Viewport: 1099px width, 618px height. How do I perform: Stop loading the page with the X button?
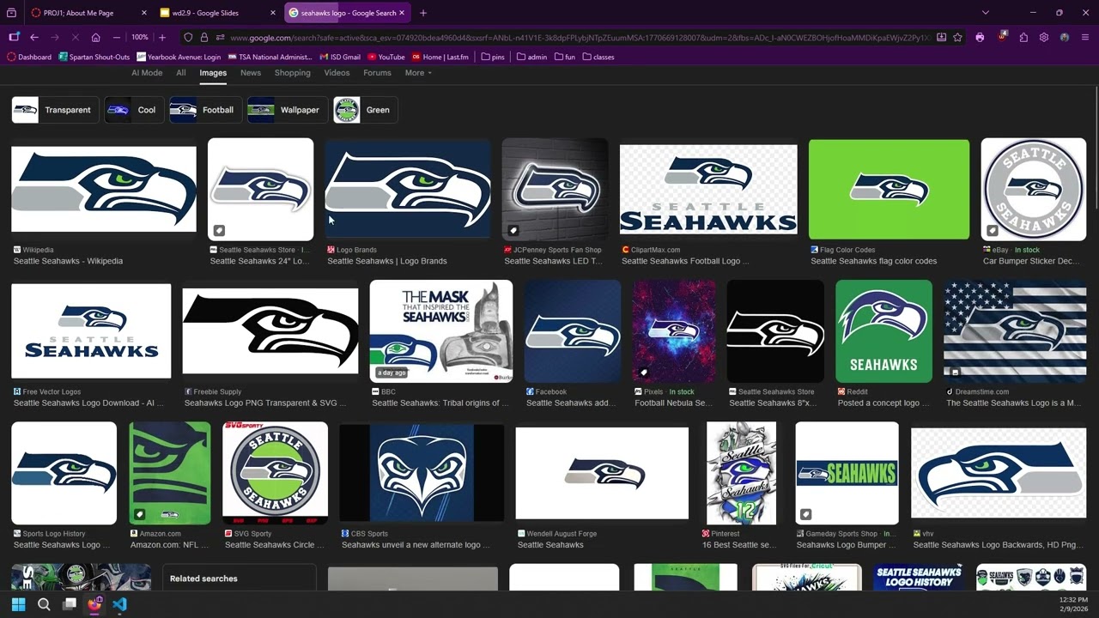pos(75,38)
